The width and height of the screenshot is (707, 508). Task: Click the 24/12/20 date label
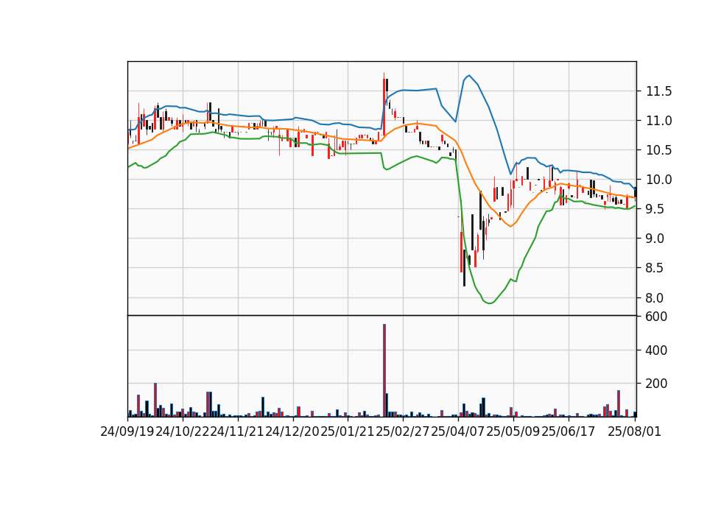click(x=292, y=432)
